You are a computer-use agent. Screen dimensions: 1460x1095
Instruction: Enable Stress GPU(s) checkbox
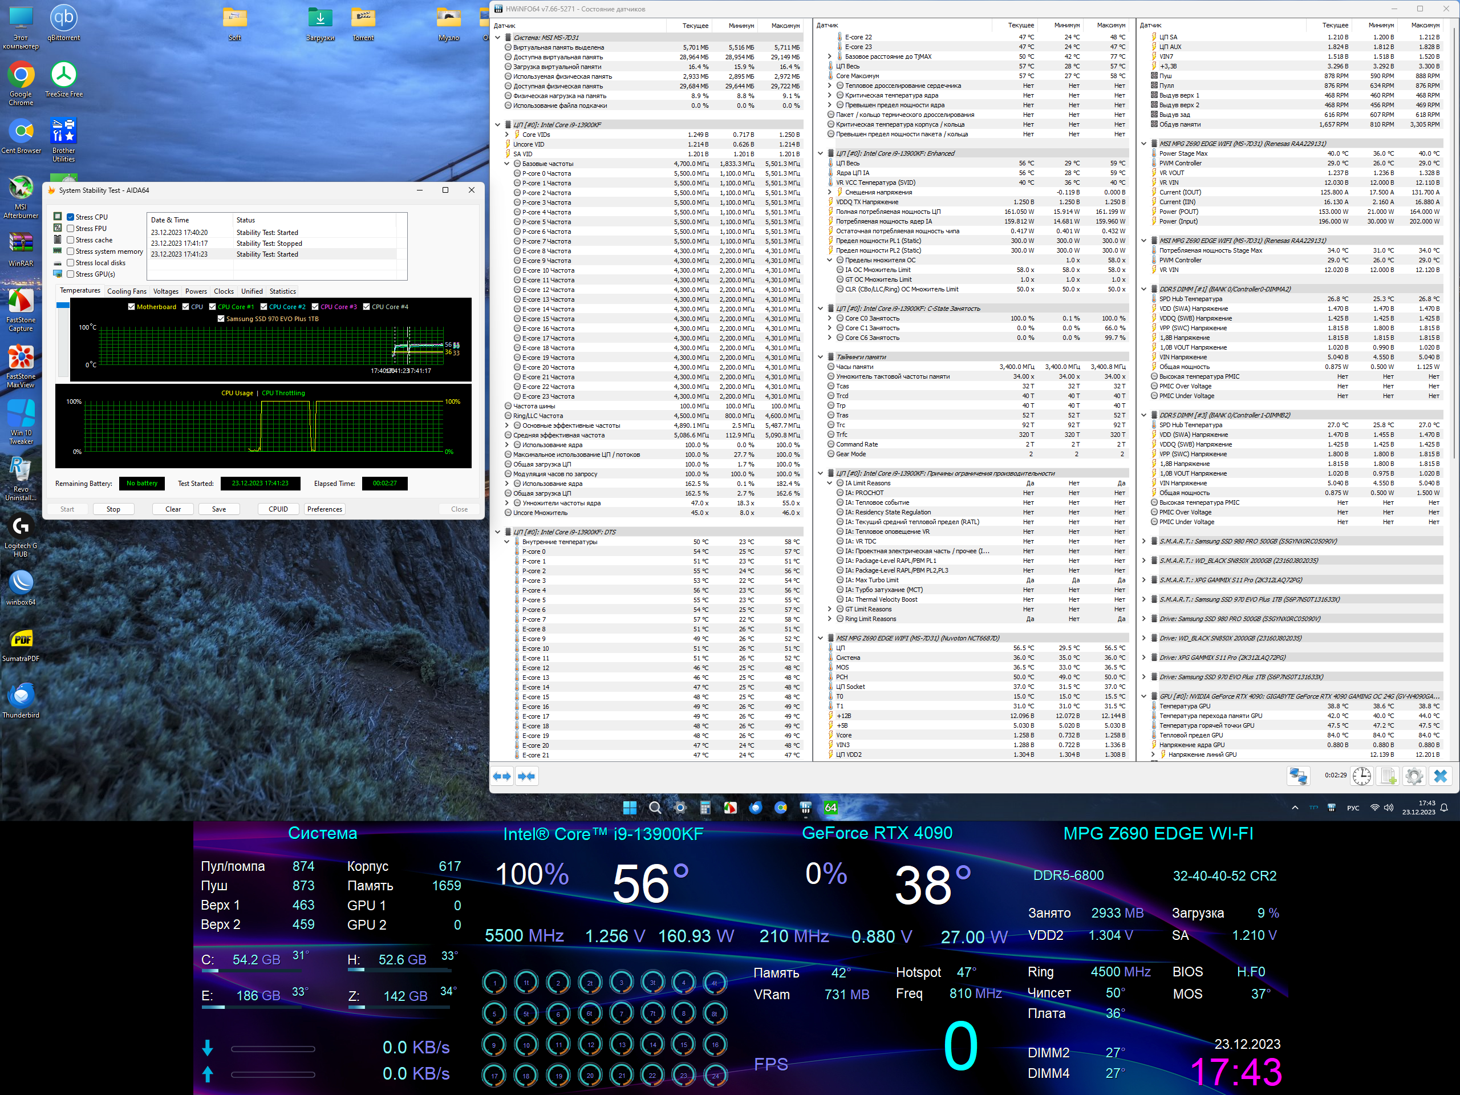[x=71, y=274]
